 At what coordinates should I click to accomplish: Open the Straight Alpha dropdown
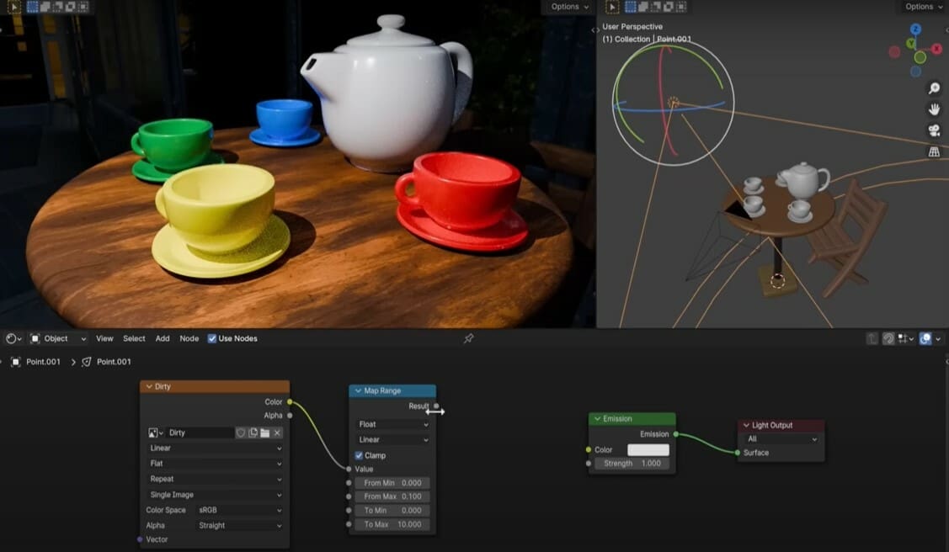(239, 525)
